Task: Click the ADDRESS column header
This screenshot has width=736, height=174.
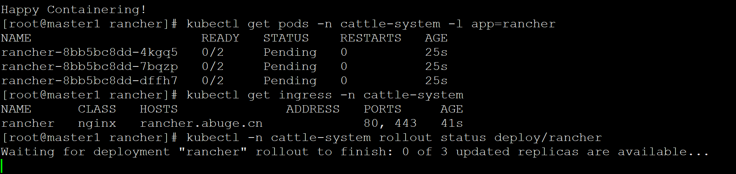Action: (313, 109)
